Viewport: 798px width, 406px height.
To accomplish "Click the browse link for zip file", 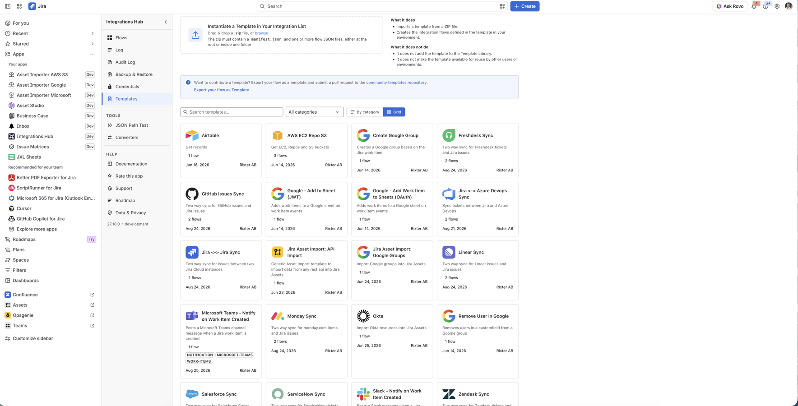I will (x=261, y=33).
